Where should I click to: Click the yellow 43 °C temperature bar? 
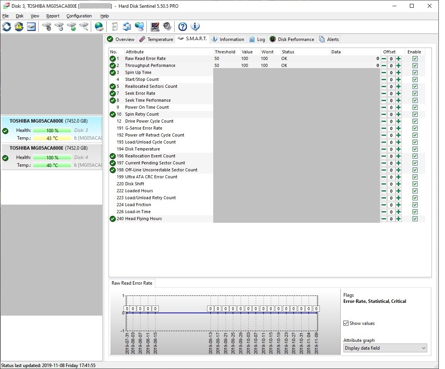click(x=52, y=138)
